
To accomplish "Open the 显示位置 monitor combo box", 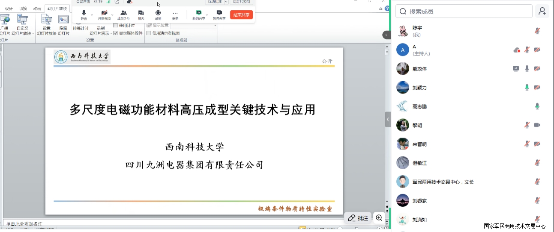I will [194, 26].
